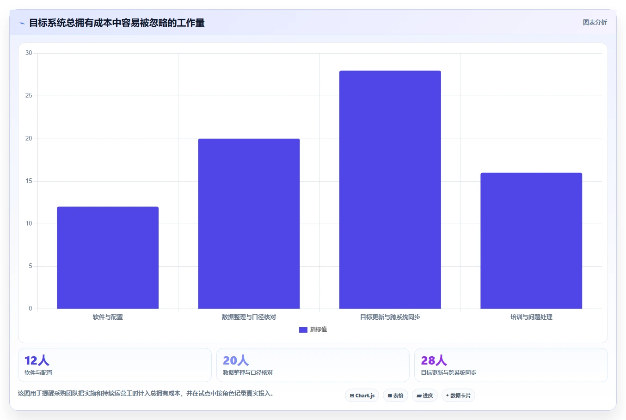The height and width of the screenshot is (420, 626).
Task: Select the 目标更新与跨系统同步 bar in the chart
Action: click(390, 189)
